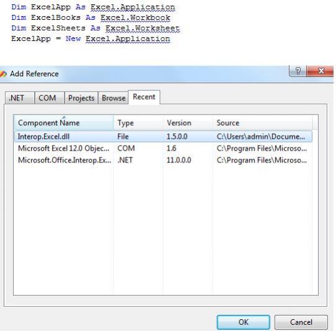Select the Interop.Excel.dll row
The width and height of the screenshot is (336, 331).
coord(163,136)
